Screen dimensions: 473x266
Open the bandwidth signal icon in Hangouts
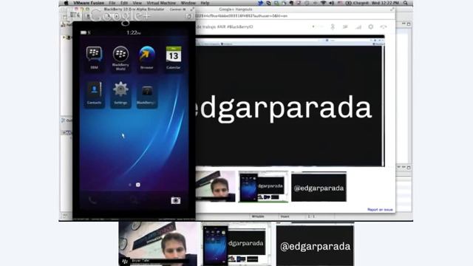tap(358, 27)
